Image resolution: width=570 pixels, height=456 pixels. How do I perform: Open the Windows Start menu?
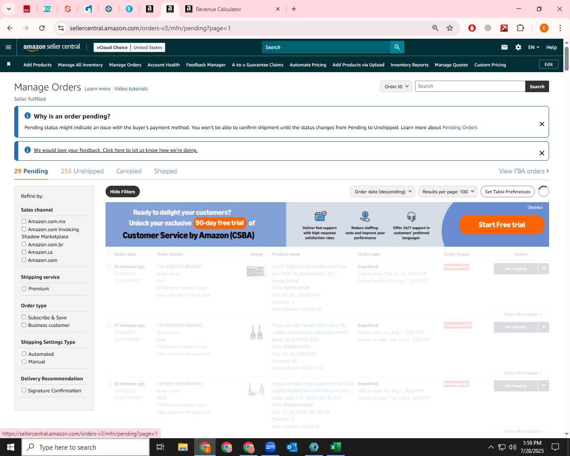click(x=11, y=447)
